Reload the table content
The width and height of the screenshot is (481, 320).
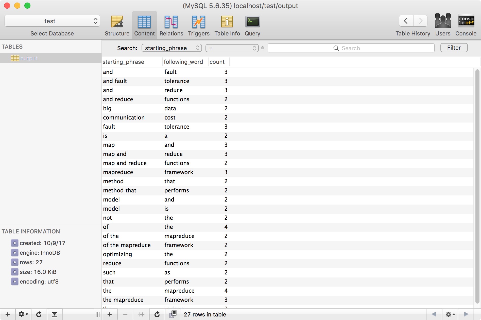[x=157, y=314]
